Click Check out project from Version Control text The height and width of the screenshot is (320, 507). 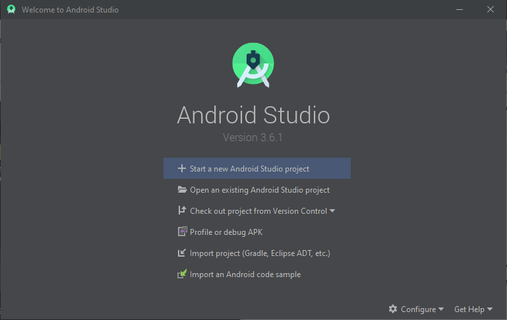coord(258,211)
